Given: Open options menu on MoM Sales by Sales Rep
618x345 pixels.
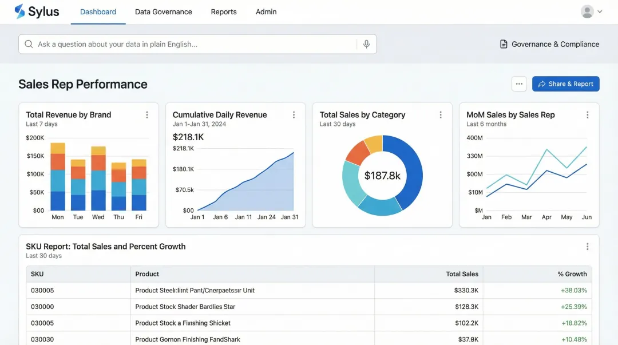Looking at the screenshot, I should [x=587, y=114].
